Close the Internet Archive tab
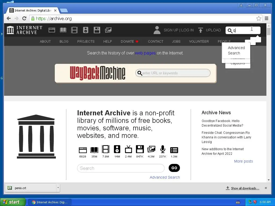Image resolution: width=275 pixels, height=206 pixels. [55, 10]
